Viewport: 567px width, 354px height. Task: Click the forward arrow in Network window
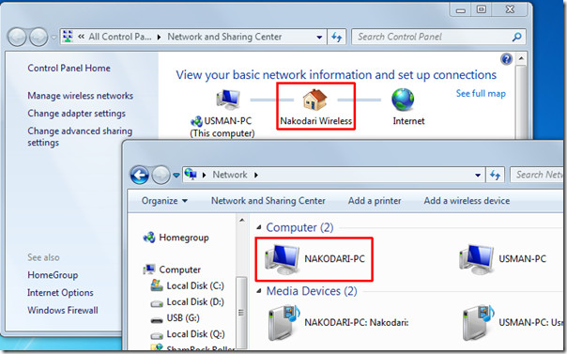[x=161, y=175]
